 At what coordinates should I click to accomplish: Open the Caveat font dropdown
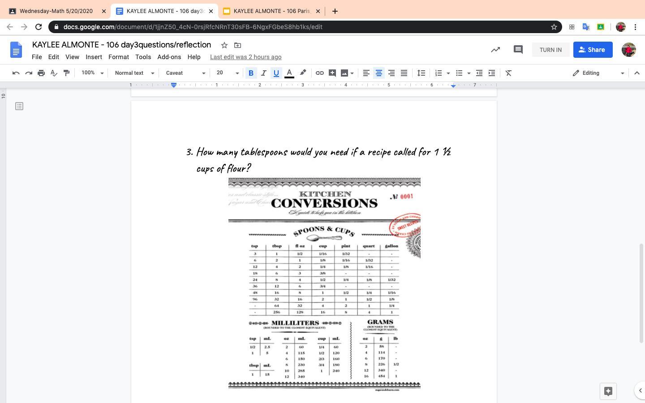[185, 73]
